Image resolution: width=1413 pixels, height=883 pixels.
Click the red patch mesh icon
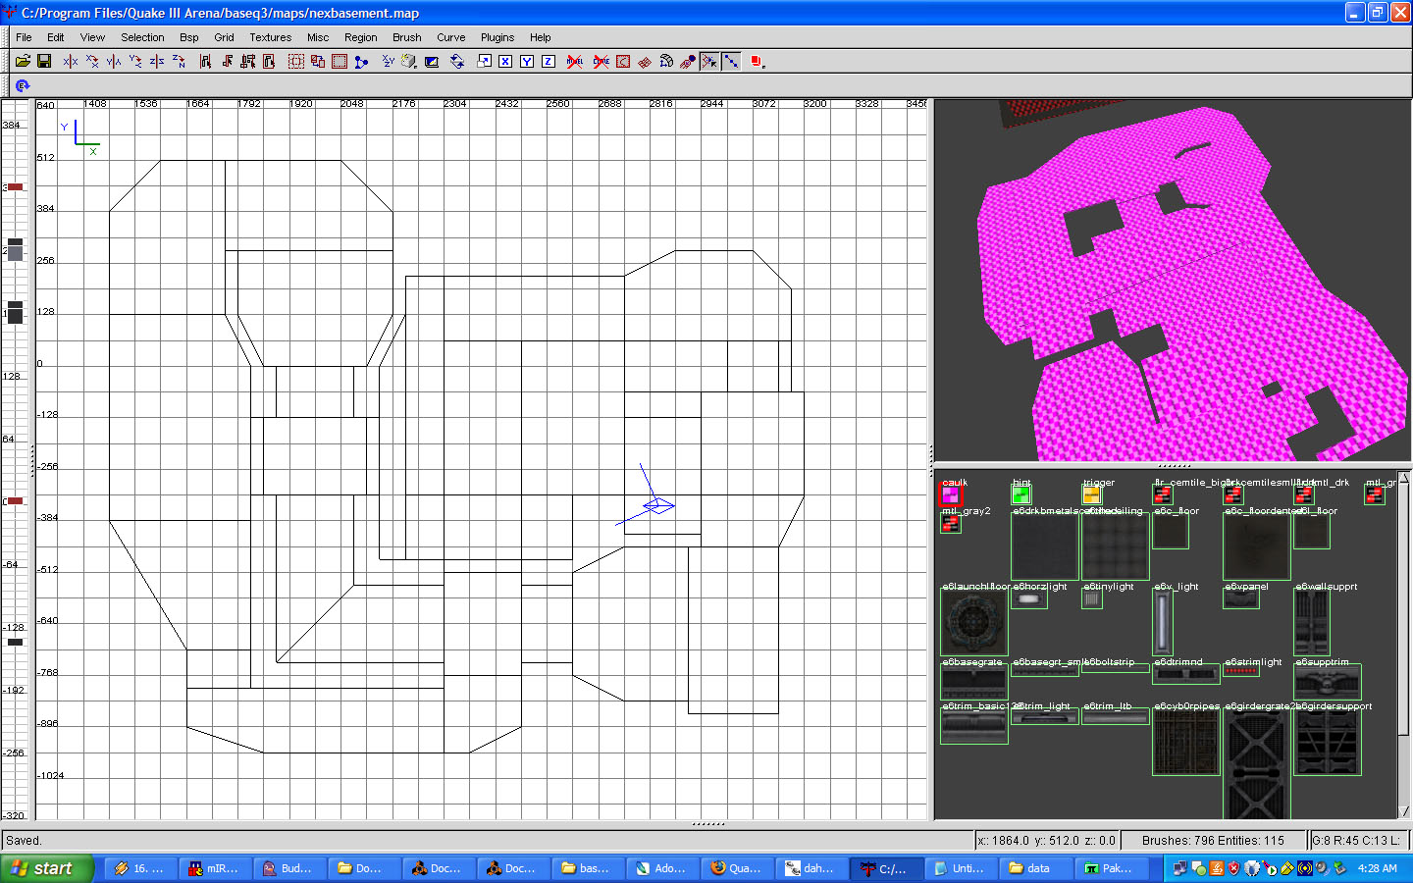645,61
